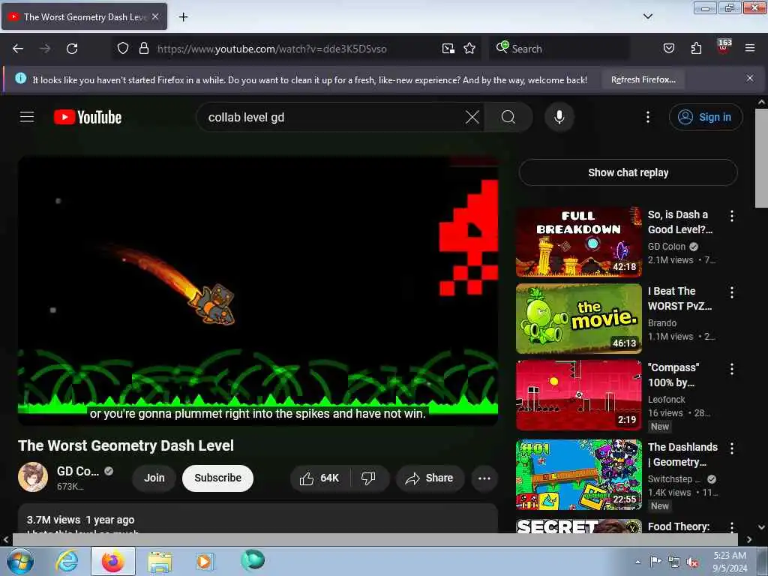Open the shield tracking protection icon
The height and width of the screenshot is (576, 768).
[x=123, y=49]
